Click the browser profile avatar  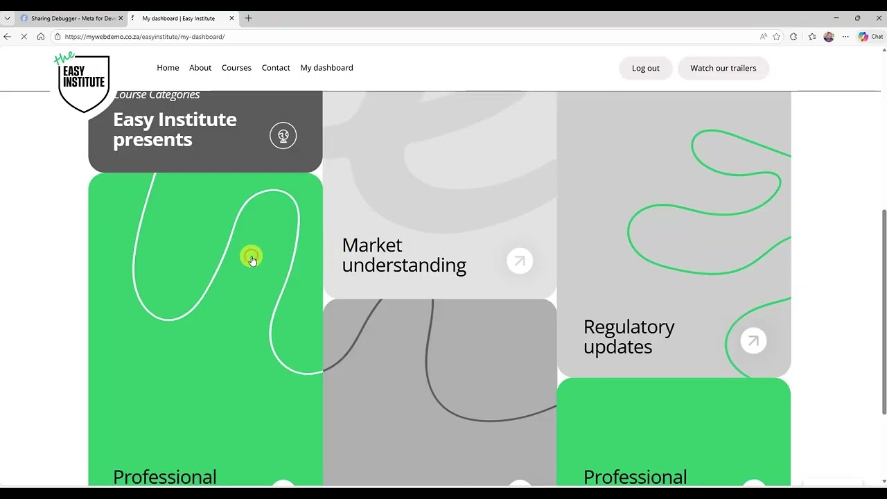click(x=829, y=37)
